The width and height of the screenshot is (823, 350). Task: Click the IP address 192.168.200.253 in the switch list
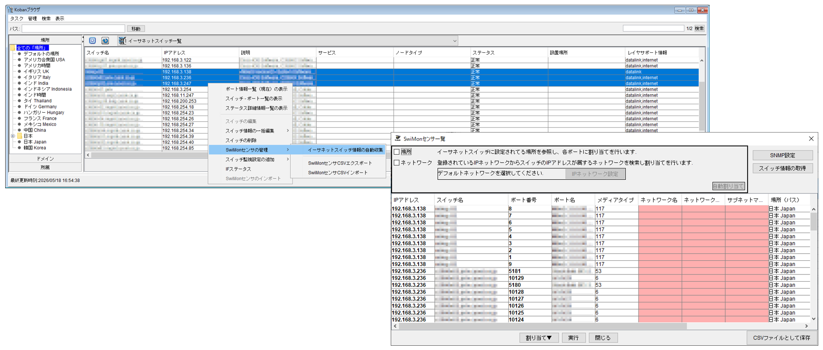(x=179, y=101)
